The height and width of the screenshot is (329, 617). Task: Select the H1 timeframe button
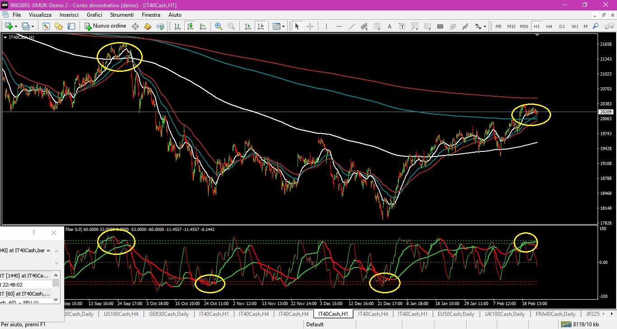[x=537, y=26]
